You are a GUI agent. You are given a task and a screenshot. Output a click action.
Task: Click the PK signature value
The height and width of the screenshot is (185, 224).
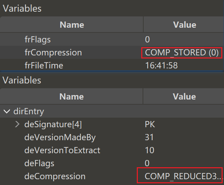150,124
